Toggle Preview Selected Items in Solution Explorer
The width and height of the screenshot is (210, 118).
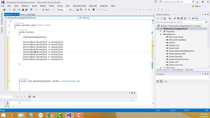point(197,18)
